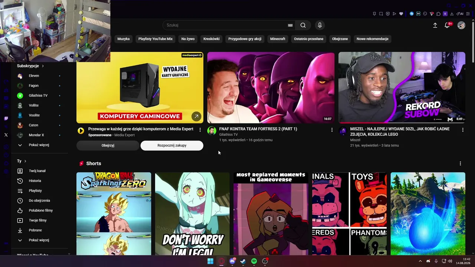475x267 pixels.
Task: Select the Playlisty YouTube Mix chip
Action: pyautogui.click(x=155, y=39)
